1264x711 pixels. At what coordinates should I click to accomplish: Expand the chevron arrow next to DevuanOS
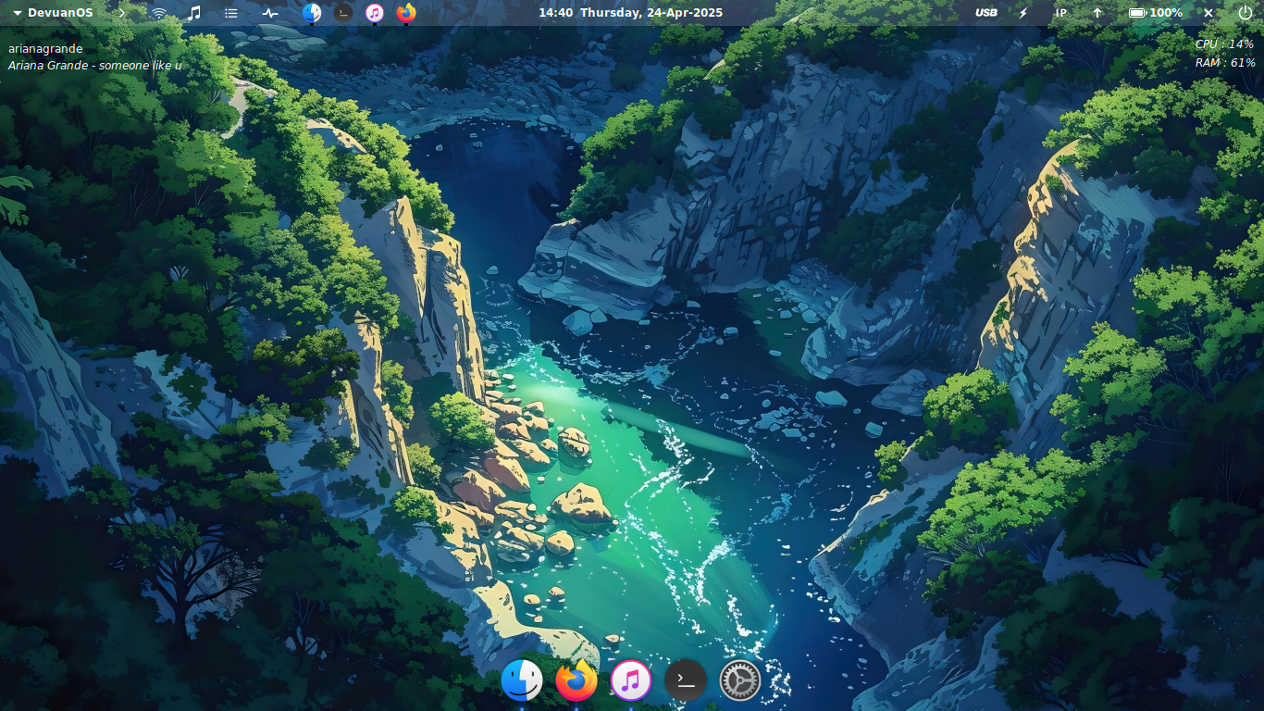coord(121,13)
